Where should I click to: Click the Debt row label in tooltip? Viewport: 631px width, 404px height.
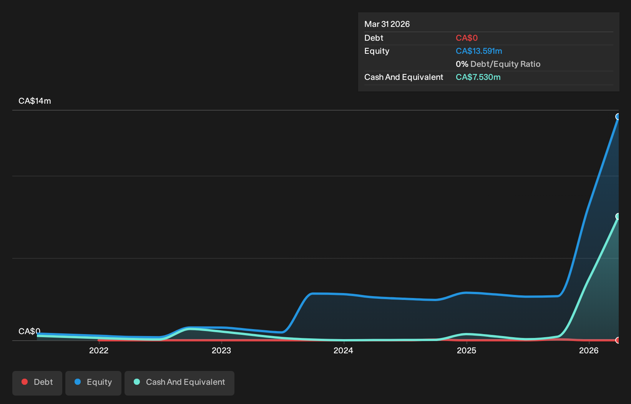point(374,38)
